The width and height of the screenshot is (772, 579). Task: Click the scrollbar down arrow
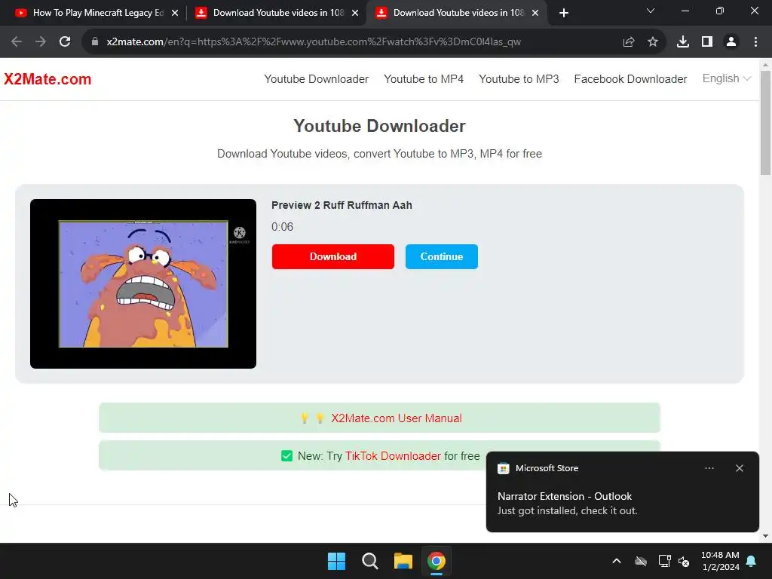[765, 536]
